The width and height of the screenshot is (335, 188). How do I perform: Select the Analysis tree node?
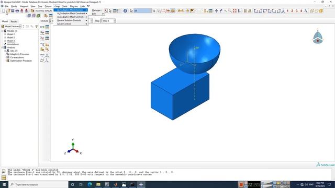(11, 48)
